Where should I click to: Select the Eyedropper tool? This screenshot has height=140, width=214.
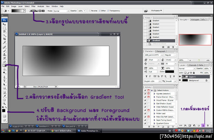(4, 96)
